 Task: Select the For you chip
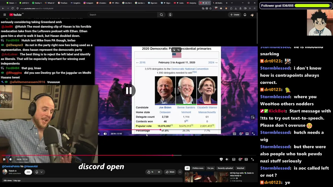pos(210,168)
